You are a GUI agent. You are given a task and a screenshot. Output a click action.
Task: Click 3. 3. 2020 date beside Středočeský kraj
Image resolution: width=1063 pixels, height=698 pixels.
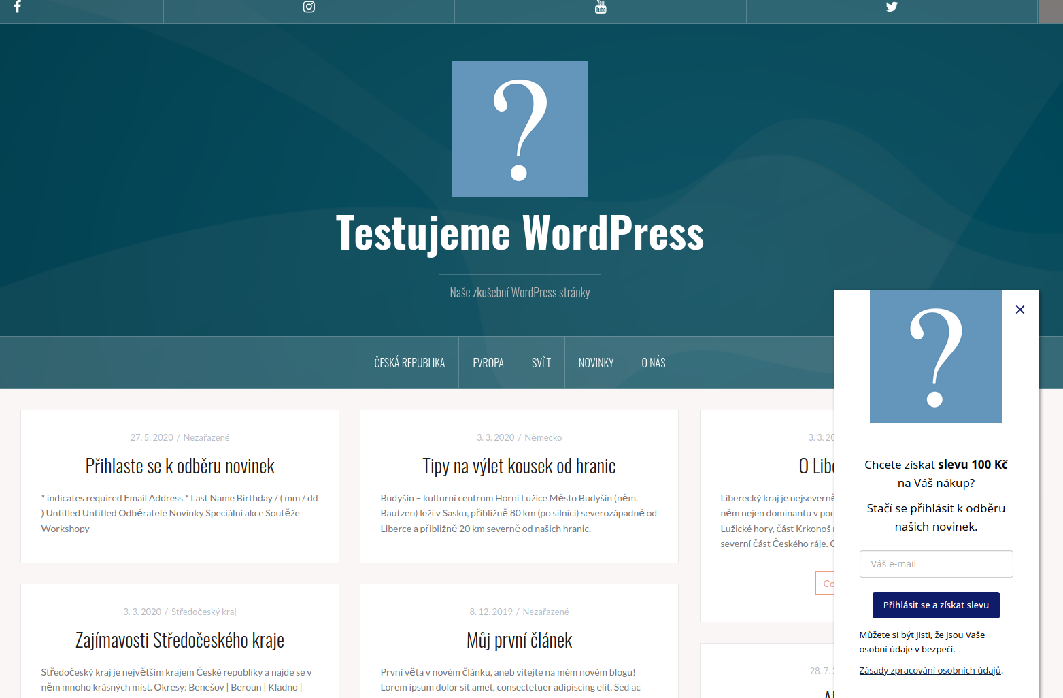click(x=142, y=612)
